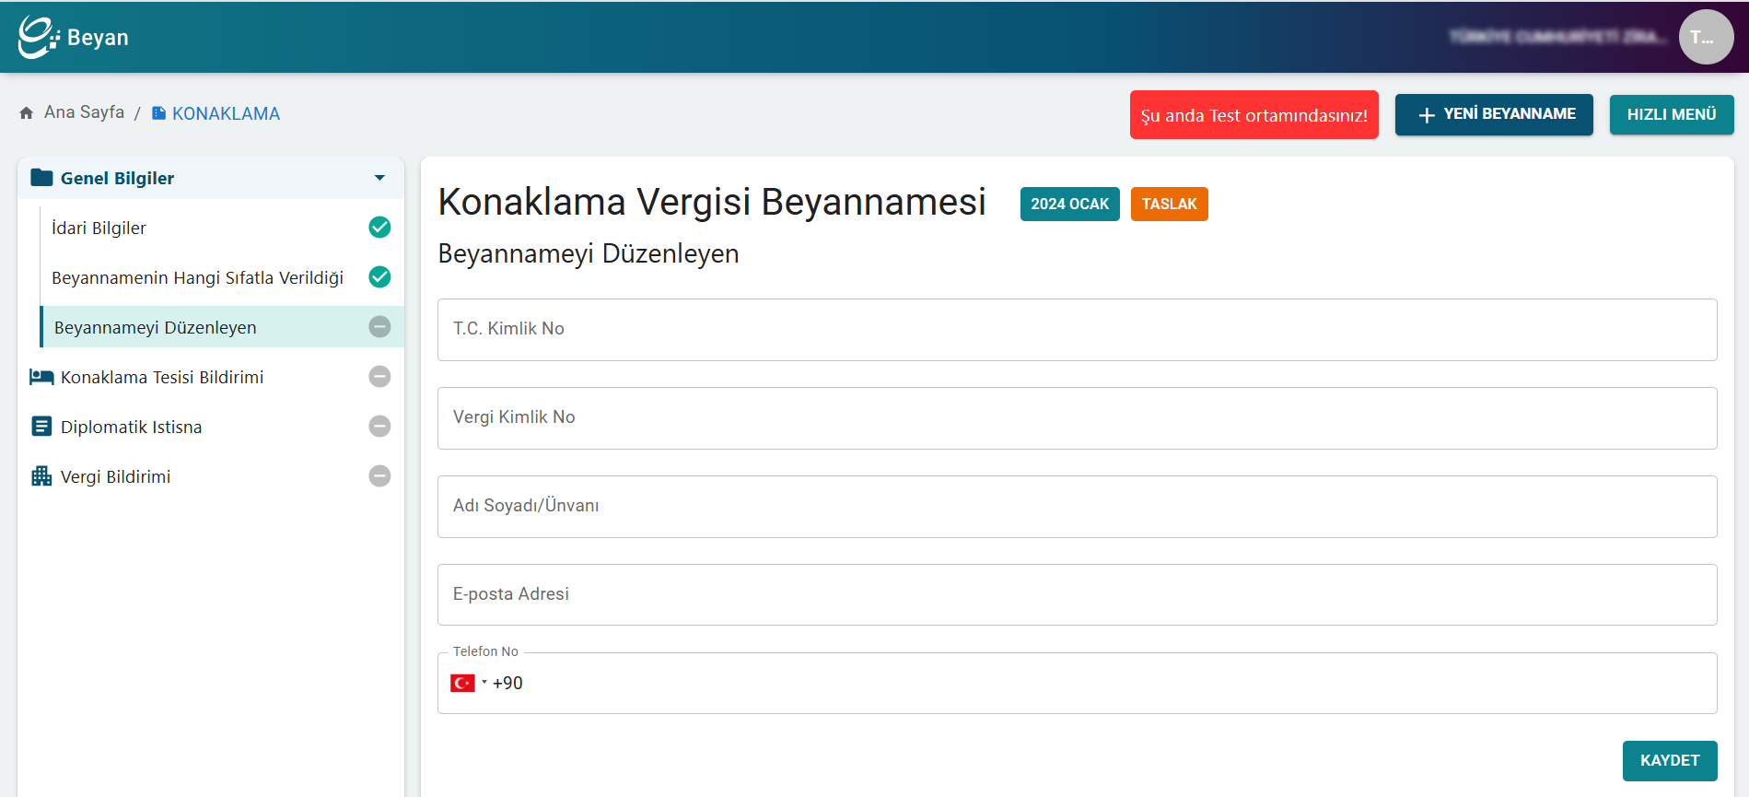The height and width of the screenshot is (797, 1749).
Task: Click the bed icon for Konaklama Tesisi
Action: point(41,377)
